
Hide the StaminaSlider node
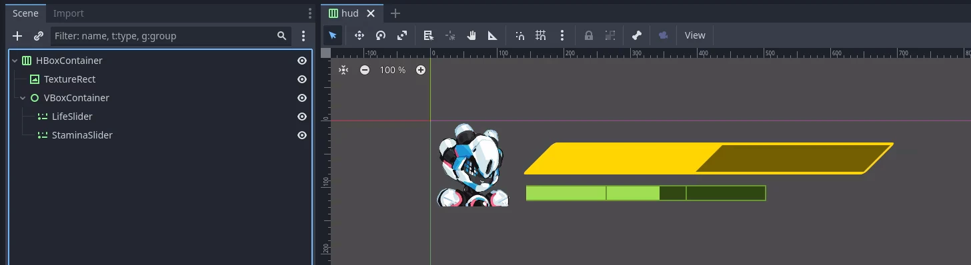click(302, 135)
